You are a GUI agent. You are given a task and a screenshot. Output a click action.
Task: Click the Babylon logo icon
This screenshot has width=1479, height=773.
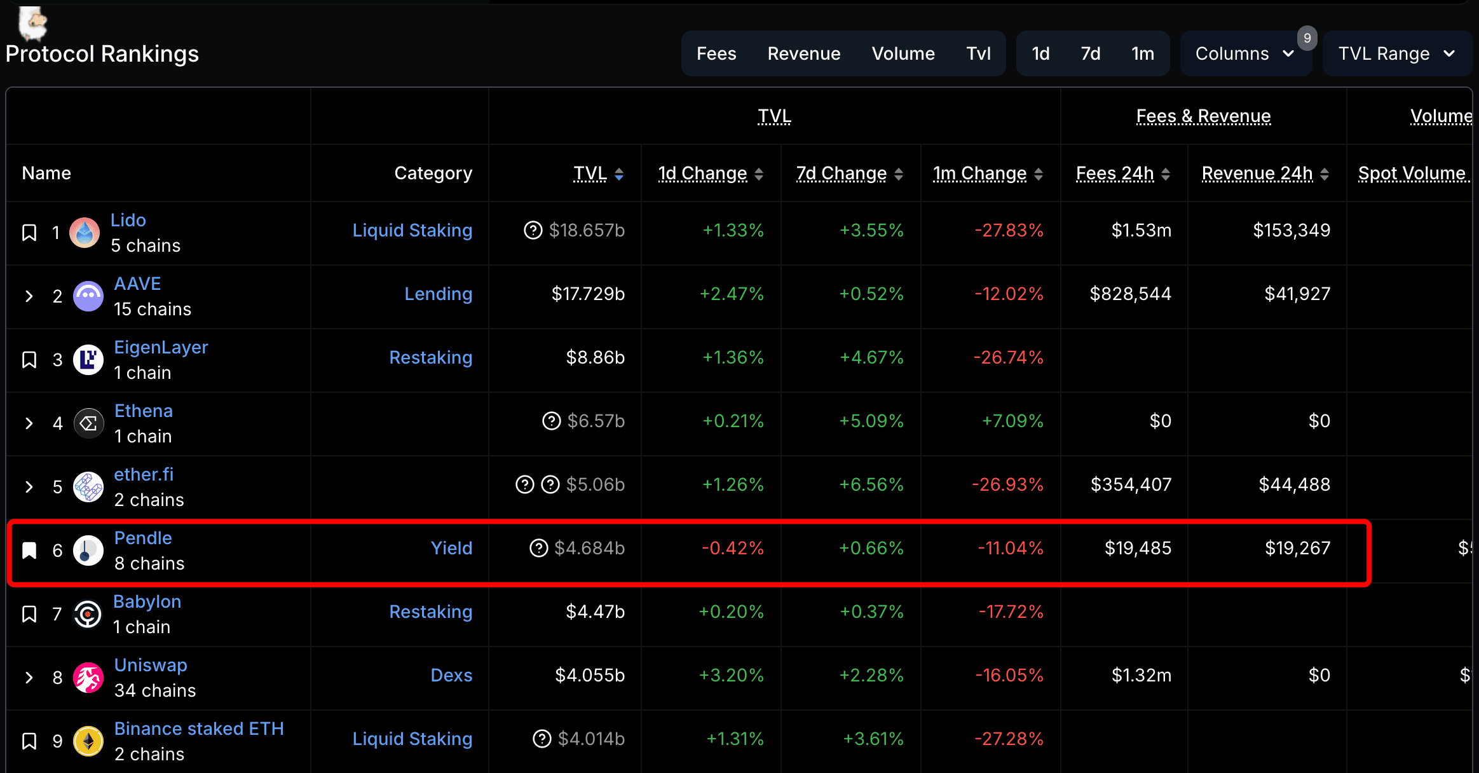(88, 614)
